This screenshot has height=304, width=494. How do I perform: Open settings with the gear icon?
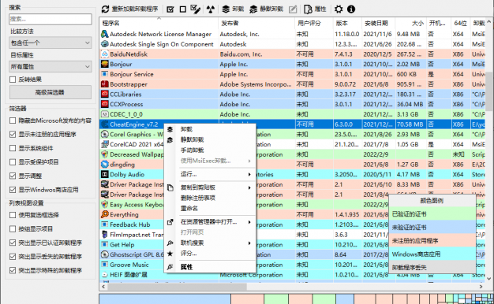339,9
